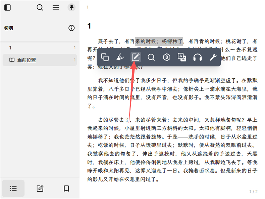This screenshot has width=265, height=199.
Task: Switch to annotations tab at bottom
Action: point(40,188)
